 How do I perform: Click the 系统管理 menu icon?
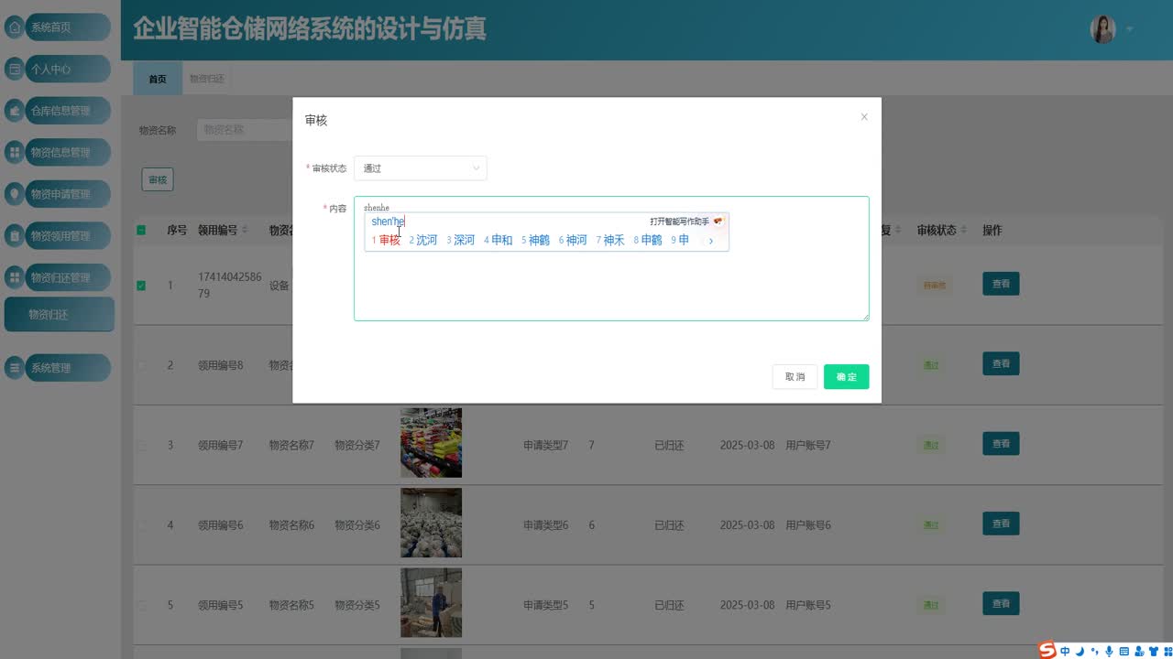click(15, 368)
